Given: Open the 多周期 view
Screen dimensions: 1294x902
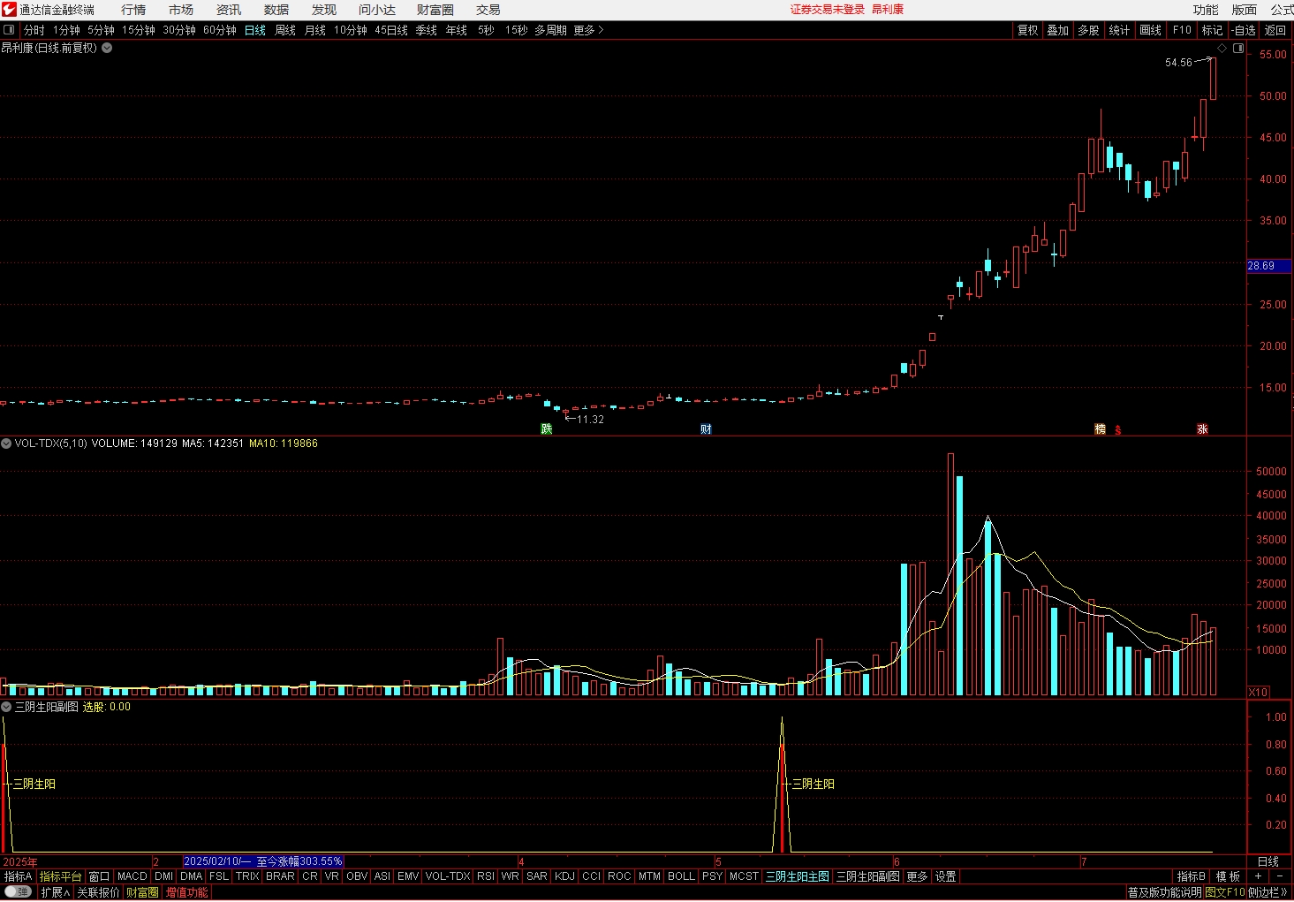Looking at the screenshot, I should click(550, 30).
